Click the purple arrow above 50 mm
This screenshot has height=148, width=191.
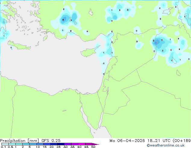[x=95, y=144]
